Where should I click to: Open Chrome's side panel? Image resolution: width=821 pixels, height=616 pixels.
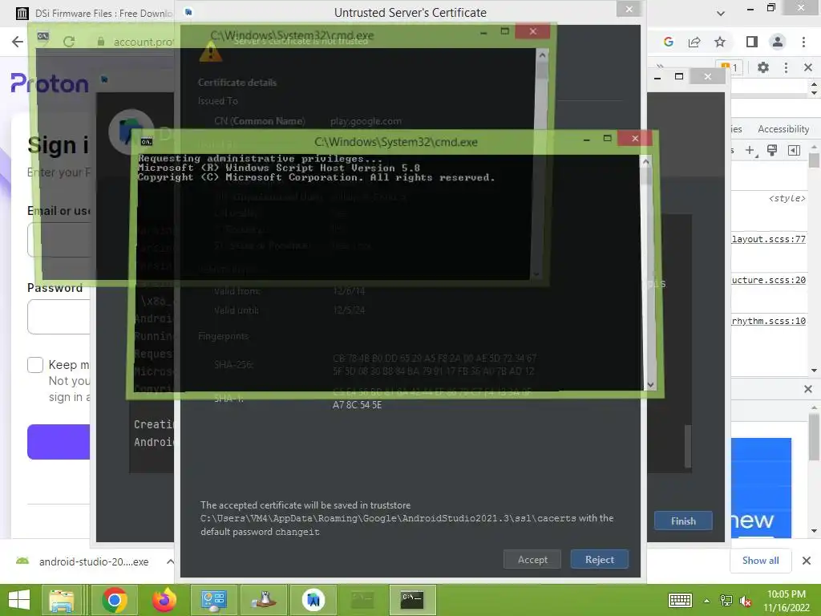coord(752,42)
